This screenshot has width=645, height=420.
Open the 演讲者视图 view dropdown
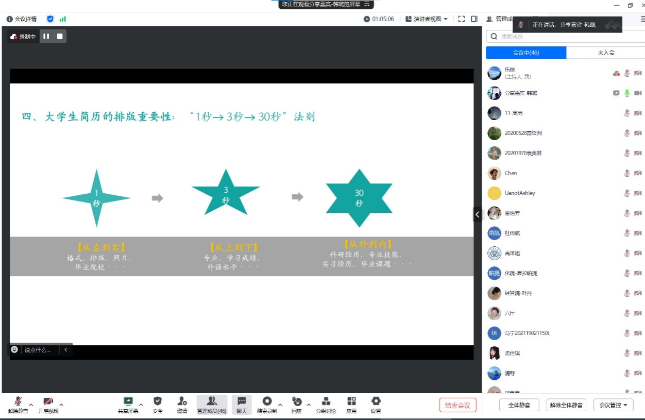tap(427, 19)
